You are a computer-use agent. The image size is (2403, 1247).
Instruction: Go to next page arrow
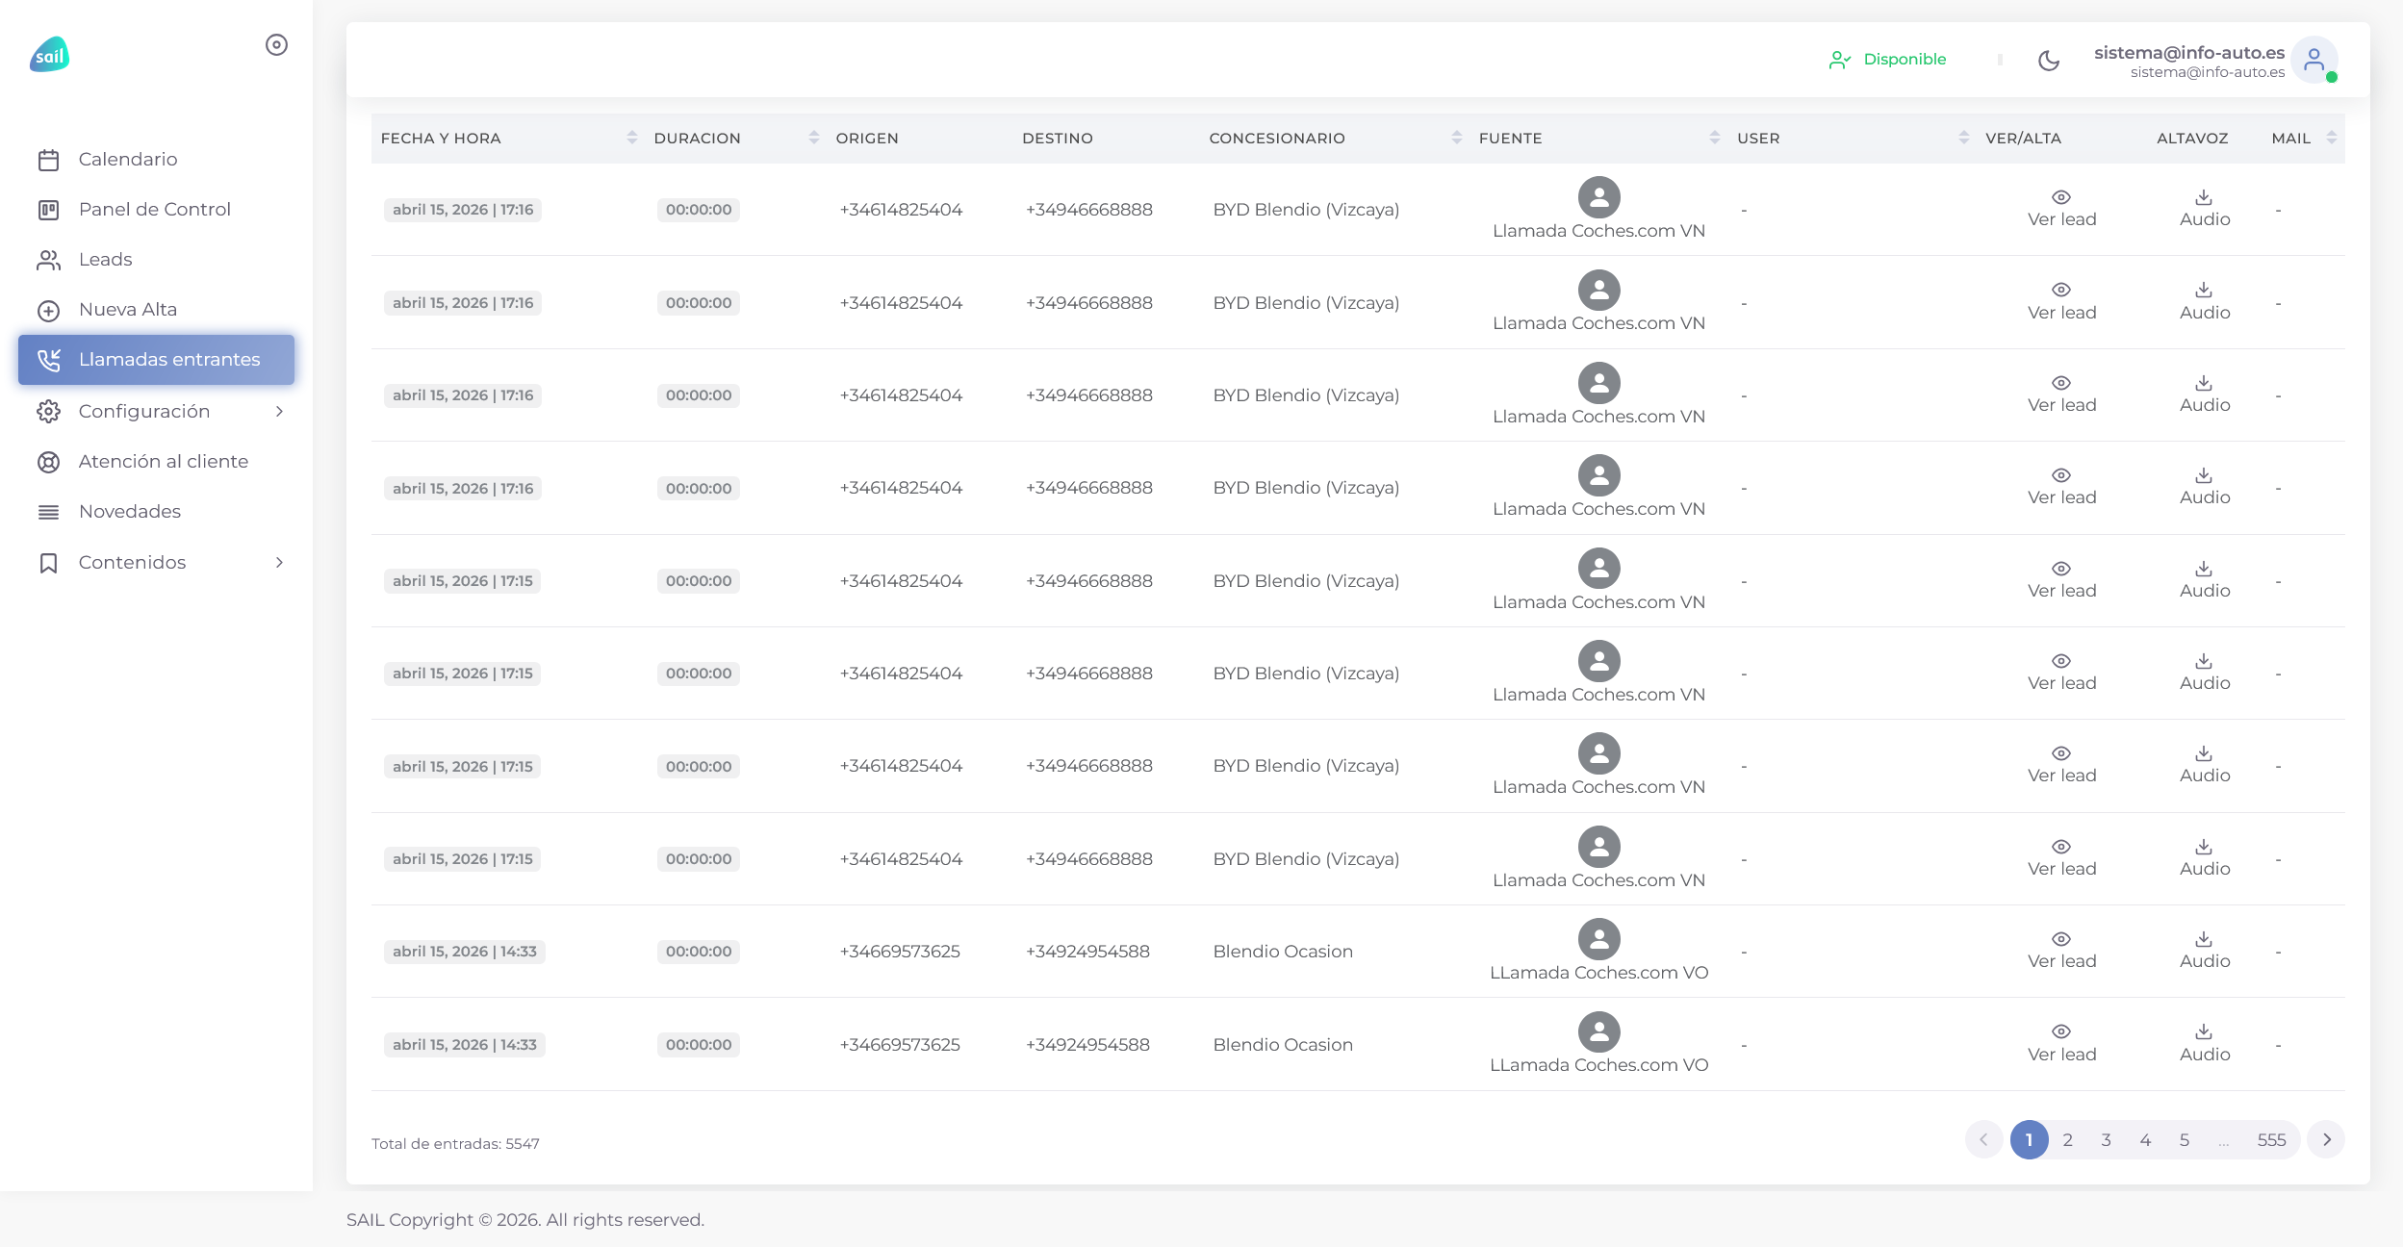pos(2326,1140)
